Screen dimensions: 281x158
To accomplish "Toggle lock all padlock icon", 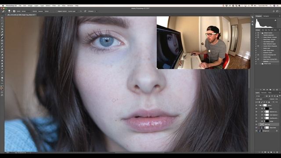I will click(269, 102).
